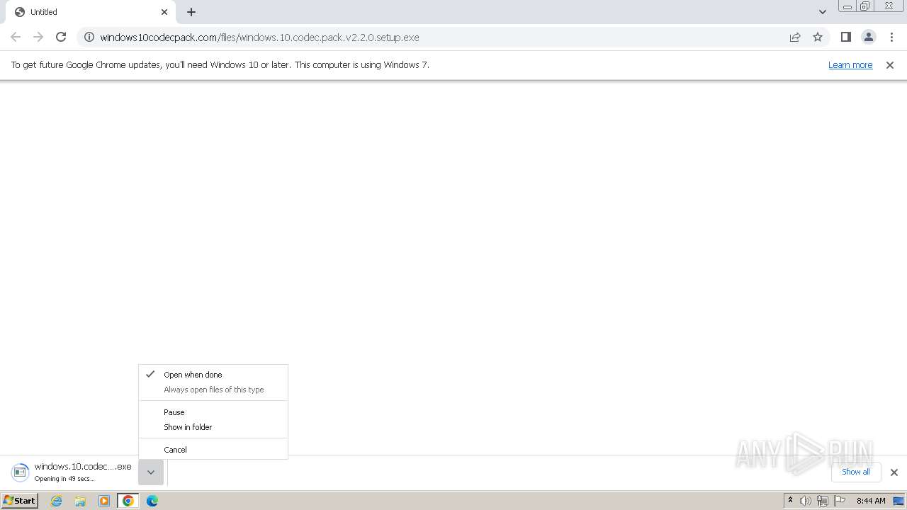Open the Learn more link
This screenshot has width=907, height=510.
click(850, 64)
